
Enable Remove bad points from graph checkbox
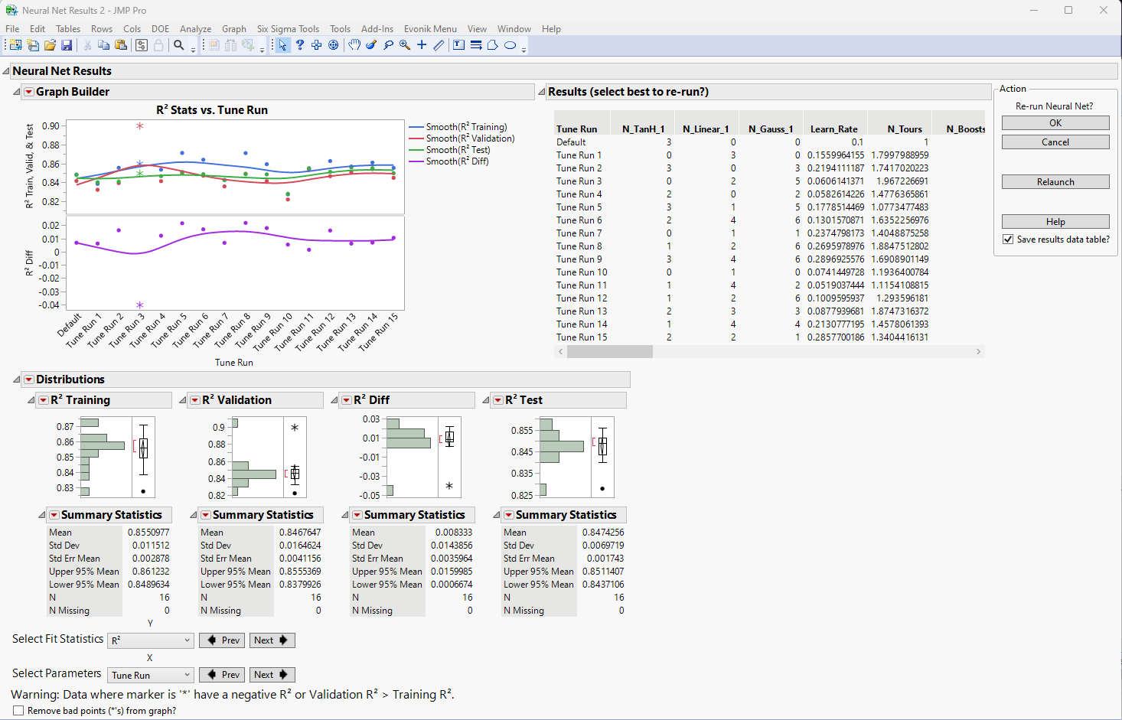pos(18,711)
